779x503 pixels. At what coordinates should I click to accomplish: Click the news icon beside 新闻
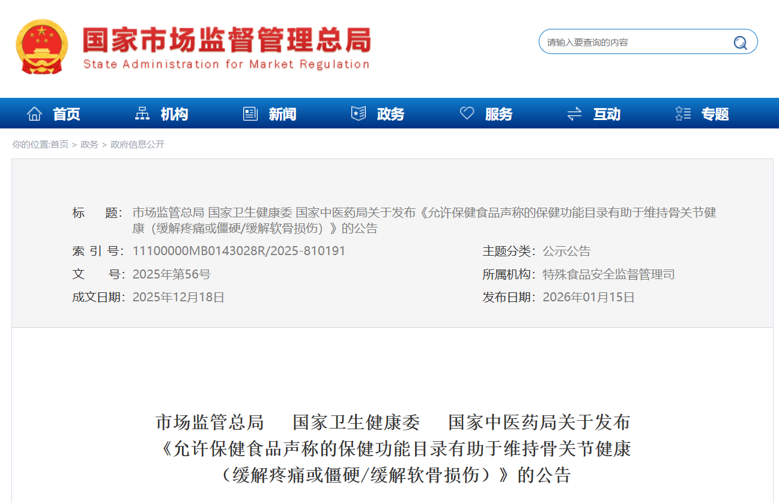(x=250, y=113)
